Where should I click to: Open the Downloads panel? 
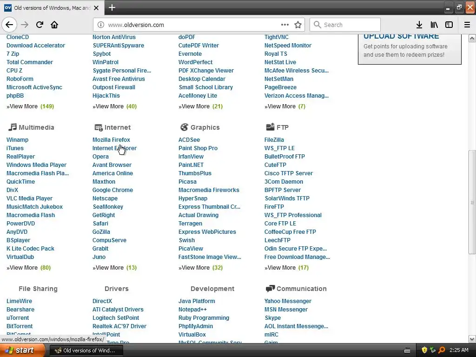(x=419, y=25)
